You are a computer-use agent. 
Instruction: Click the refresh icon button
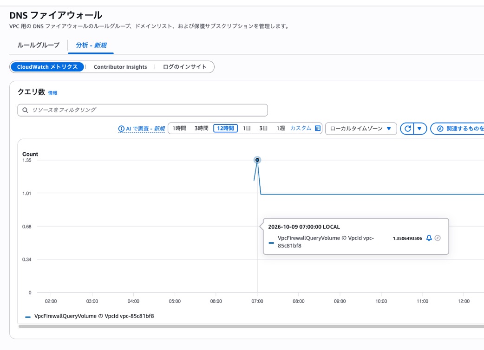[407, 129]
